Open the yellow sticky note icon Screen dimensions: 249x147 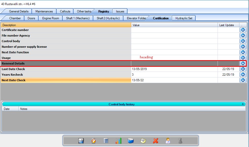[143, 141]
